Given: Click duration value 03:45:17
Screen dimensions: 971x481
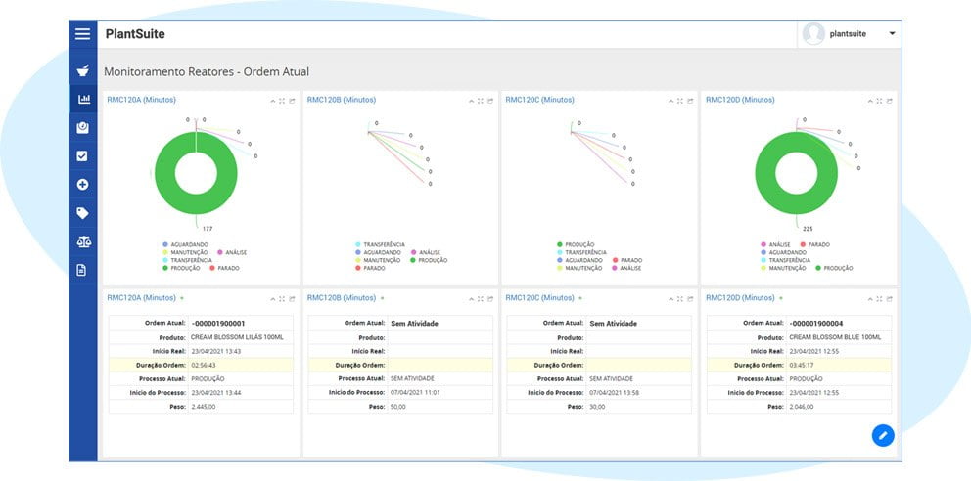Looking at the screenshot, I should [x=802, y=365].
